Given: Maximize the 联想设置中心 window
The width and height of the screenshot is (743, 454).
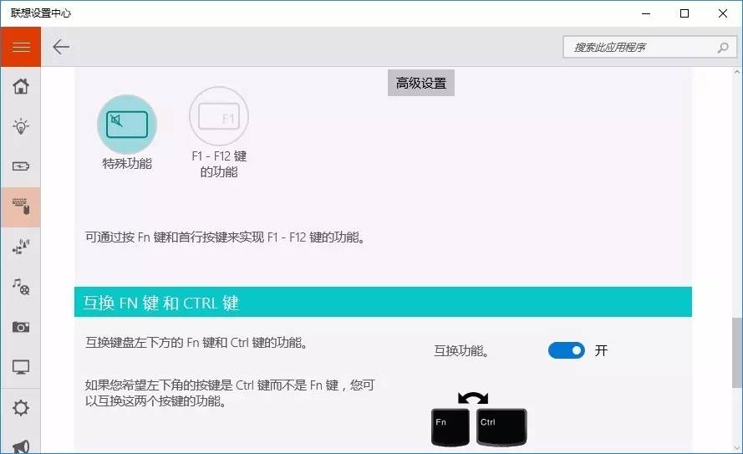Looking at the screenshot, I should point(684,13).
